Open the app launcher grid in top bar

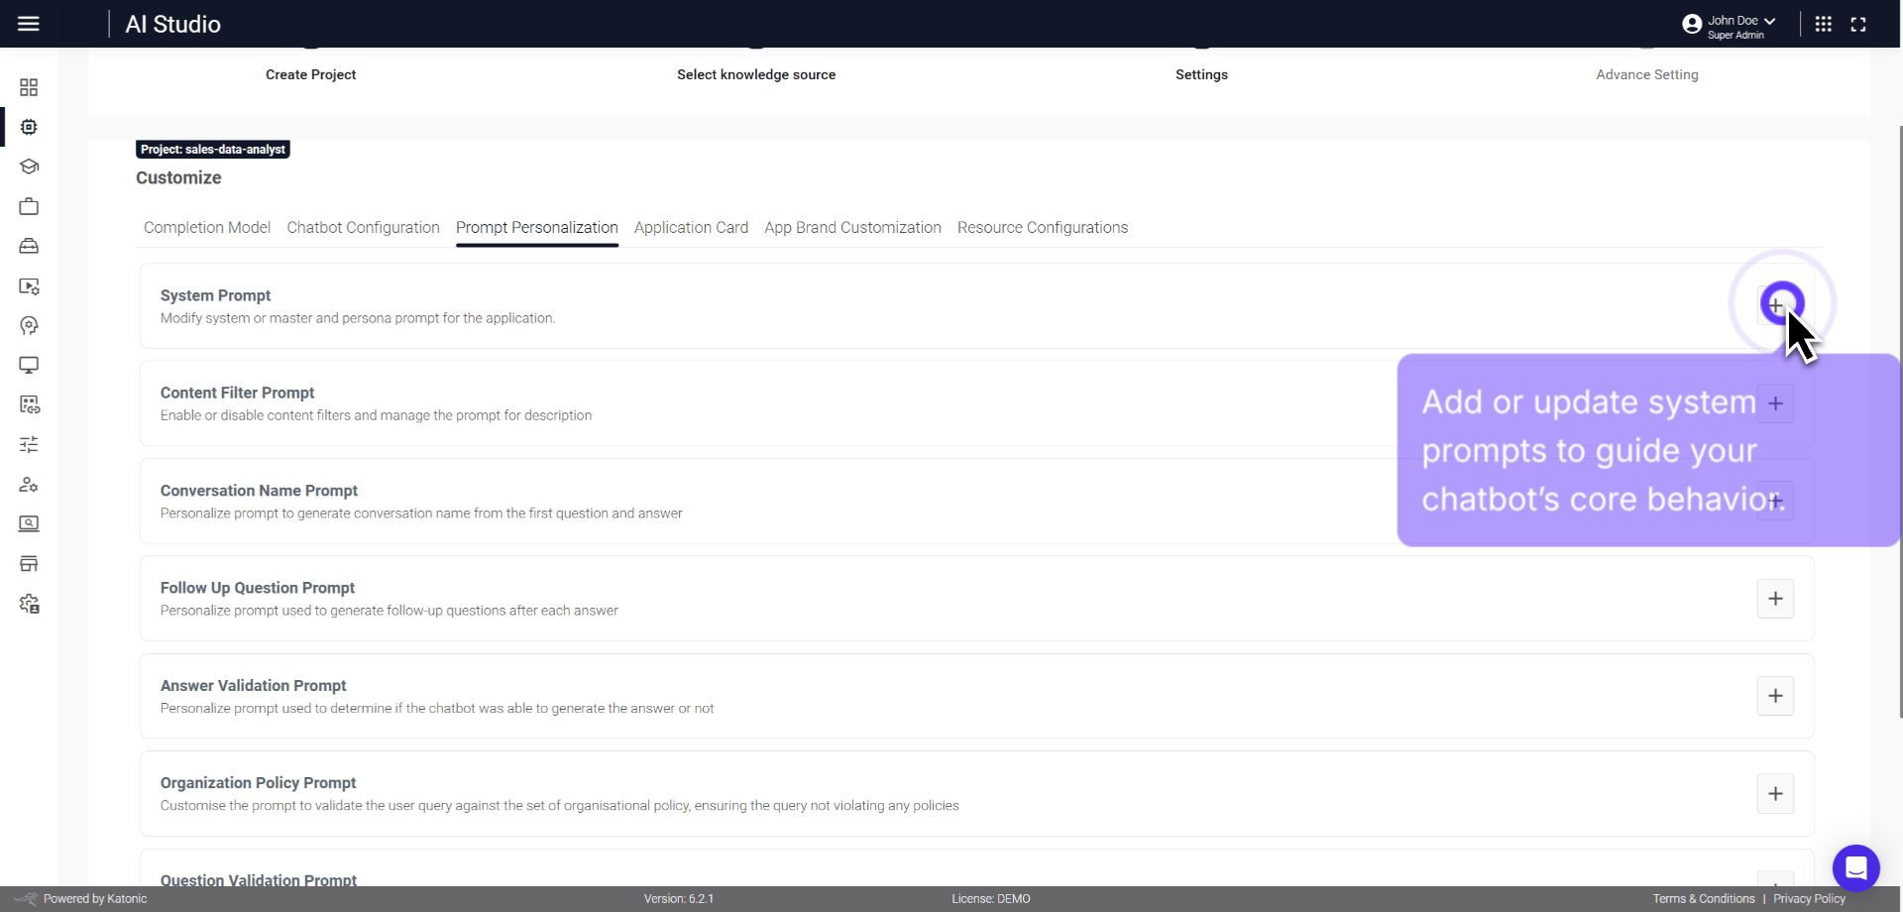click(1824, 24)
